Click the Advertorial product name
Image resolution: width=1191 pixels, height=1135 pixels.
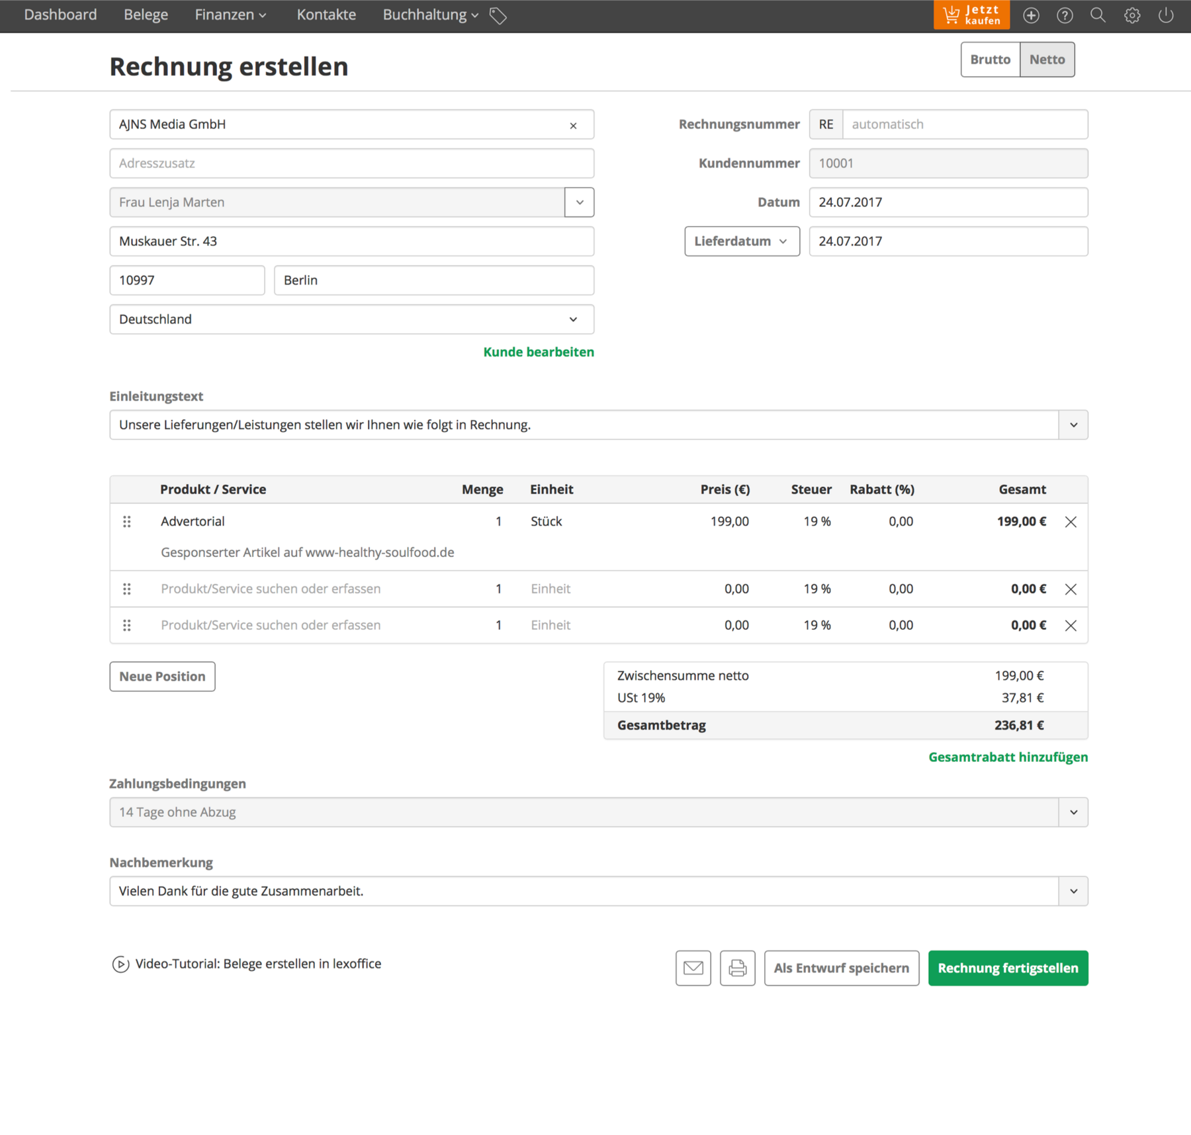point(193,521)
